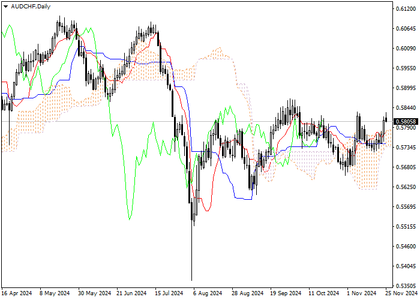
Task: Select the 28 Aug 2024 date label
Action: click(x=247, y=293)
